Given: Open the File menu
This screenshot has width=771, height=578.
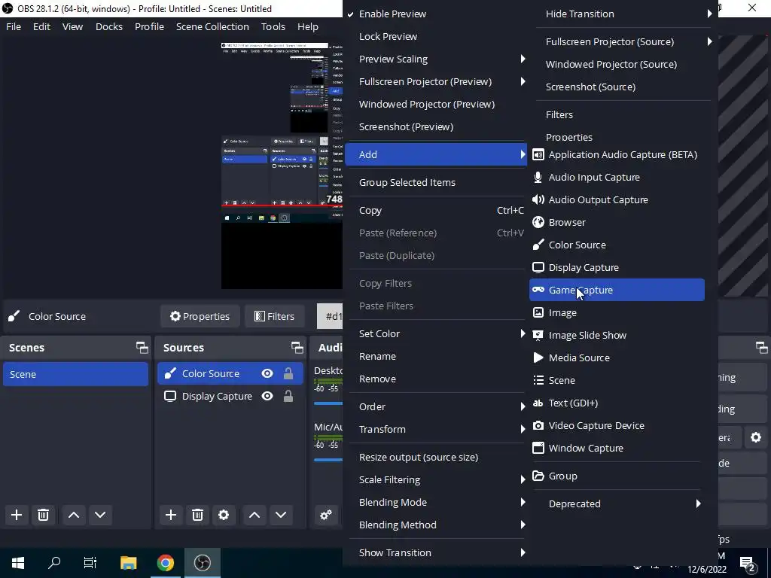Looking at the screenshot, I should [14, 26].
